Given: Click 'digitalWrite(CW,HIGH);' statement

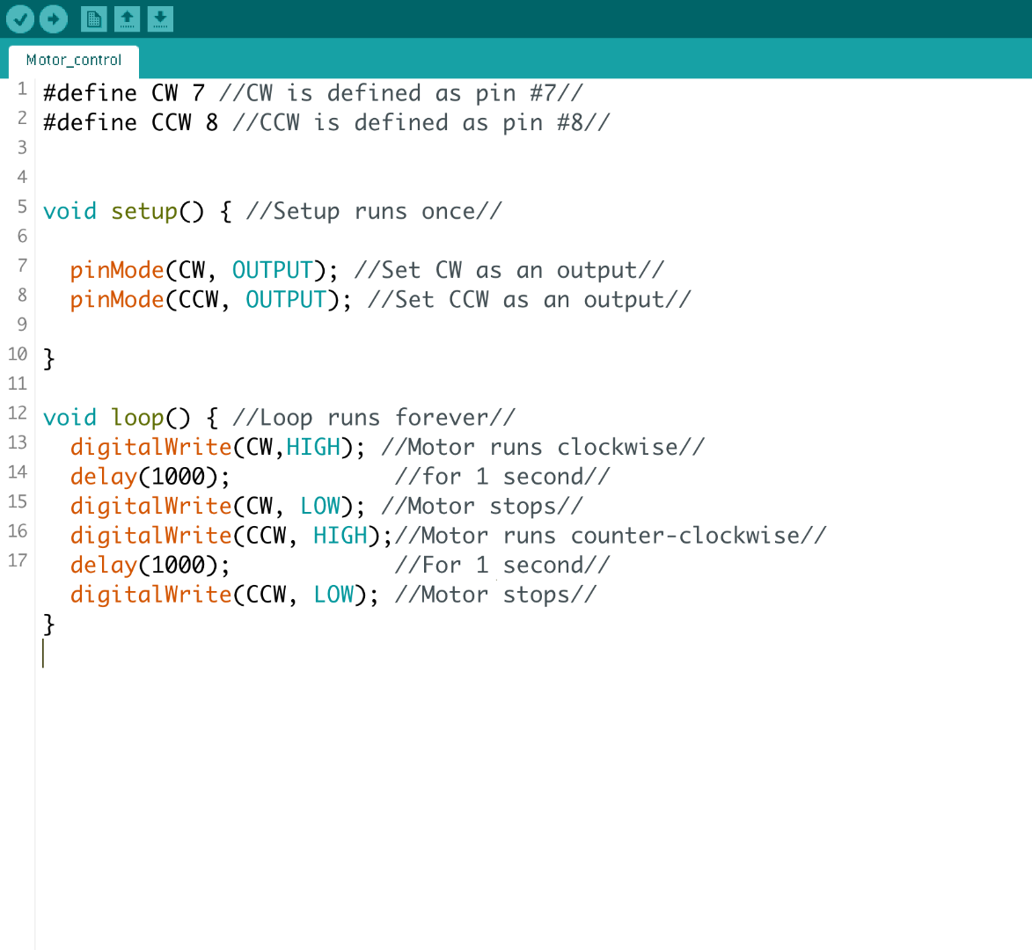Looking at the screenshot, I should point(218,448).
